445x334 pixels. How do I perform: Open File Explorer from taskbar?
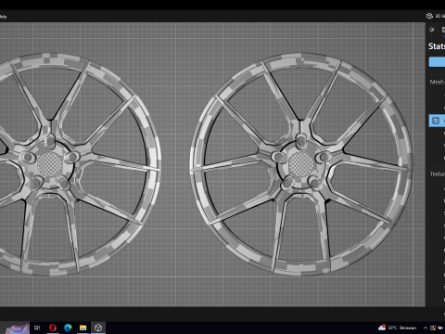[x=83, y=328]
